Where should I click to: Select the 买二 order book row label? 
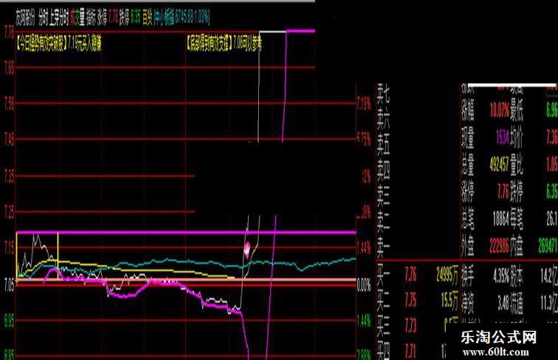point(383,301)
